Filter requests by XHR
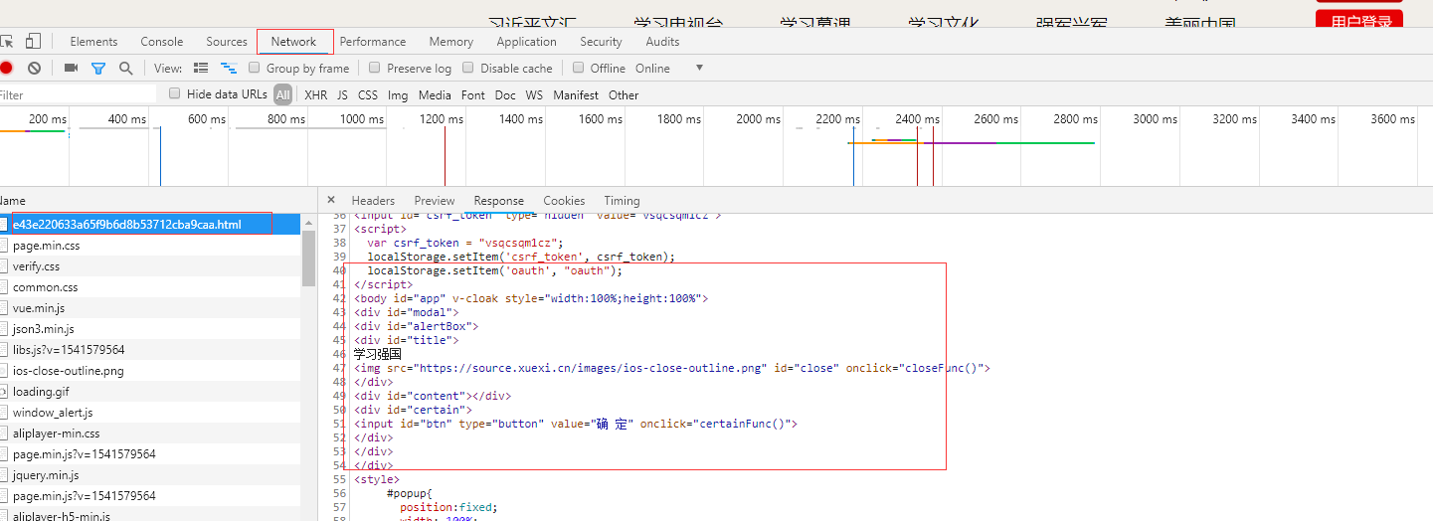Image resolution: width=1433 pixels, height=521 pixels. pyautogui.click(x=316, y=95)
